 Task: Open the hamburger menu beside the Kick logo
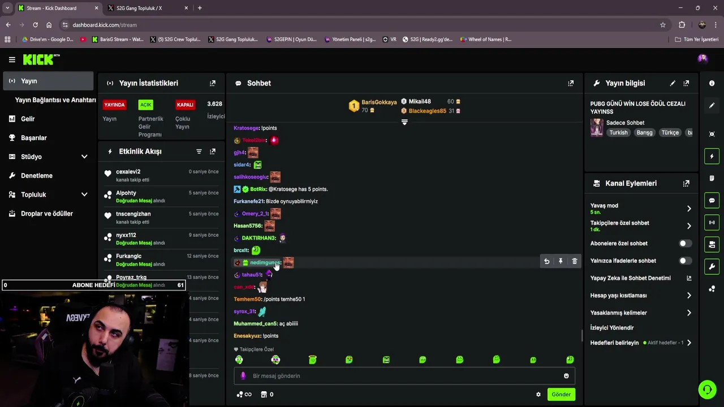(x=12, y=59)
